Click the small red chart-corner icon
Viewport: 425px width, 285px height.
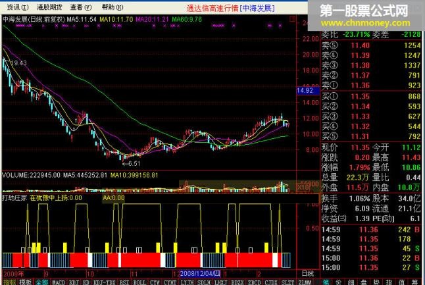click(x=293, y=19)
